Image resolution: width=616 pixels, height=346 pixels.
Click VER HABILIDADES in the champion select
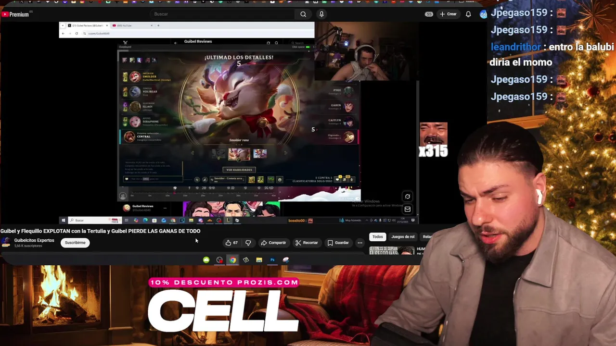click(239, 170)
